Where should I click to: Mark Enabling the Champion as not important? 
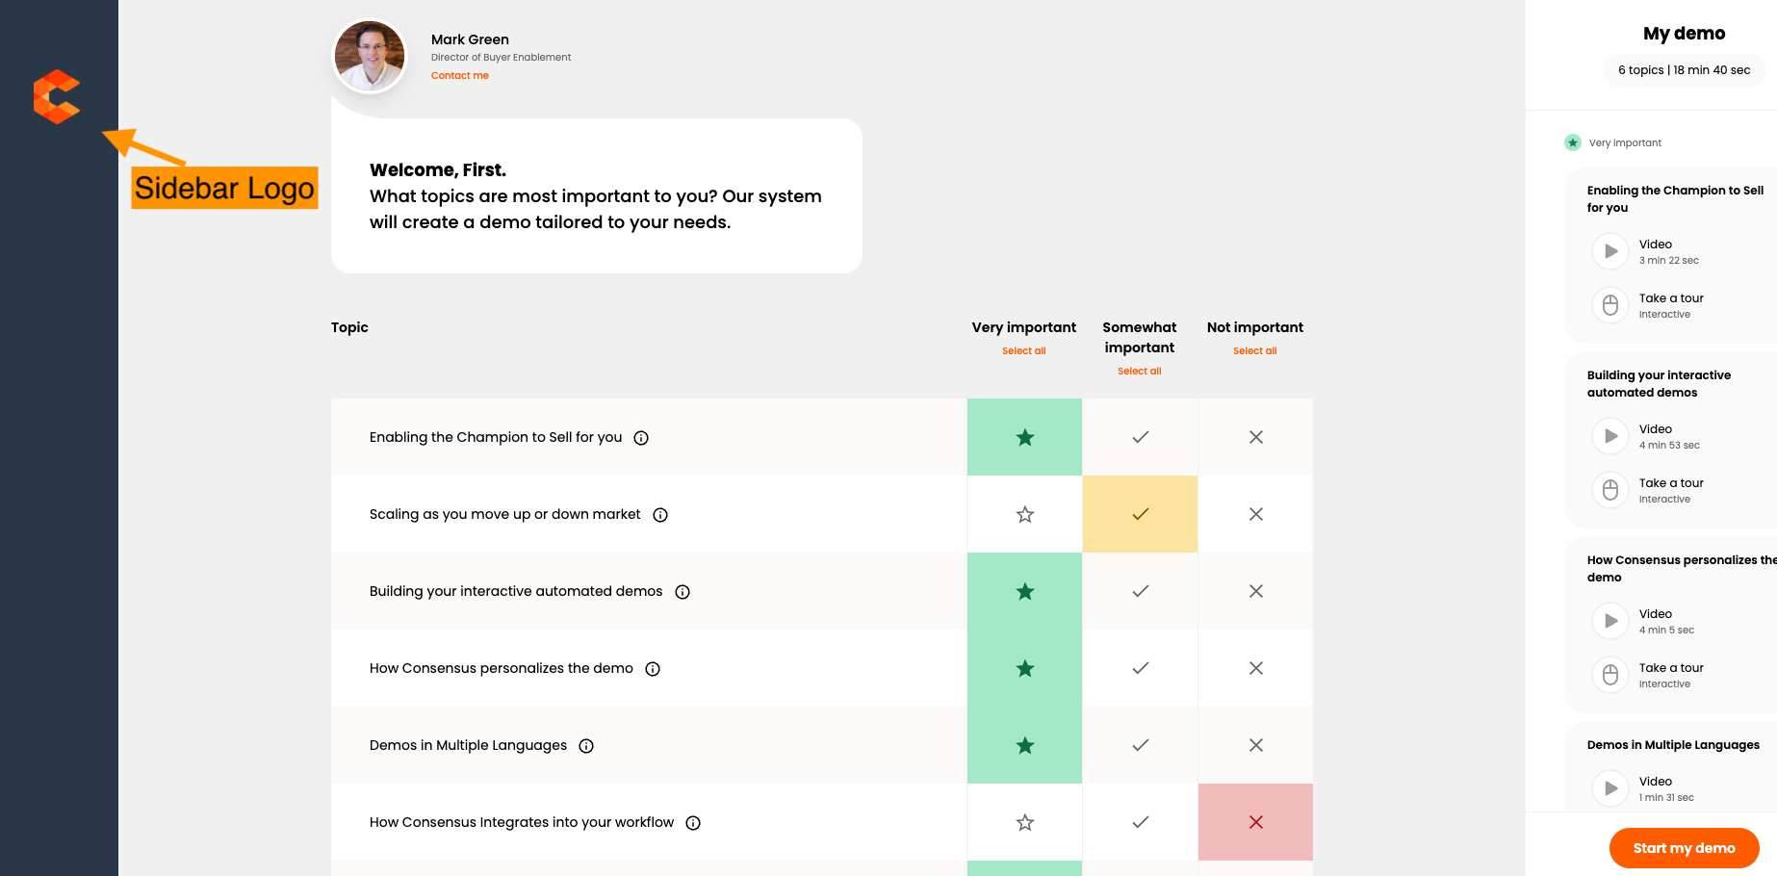pyautogui.click(x=1255, y=437)
